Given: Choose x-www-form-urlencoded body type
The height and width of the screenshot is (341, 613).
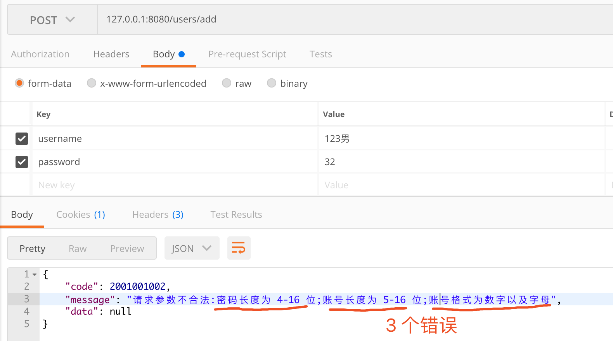Looking at the screenshot, I should [x=92, y=83].
